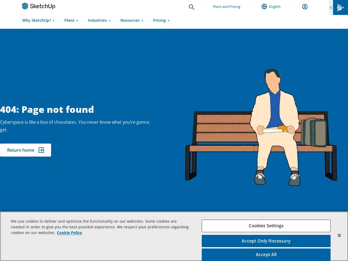This screenshot has width=348, height=261.
Task: Expand the Industries menu
Action: point(100,20)
